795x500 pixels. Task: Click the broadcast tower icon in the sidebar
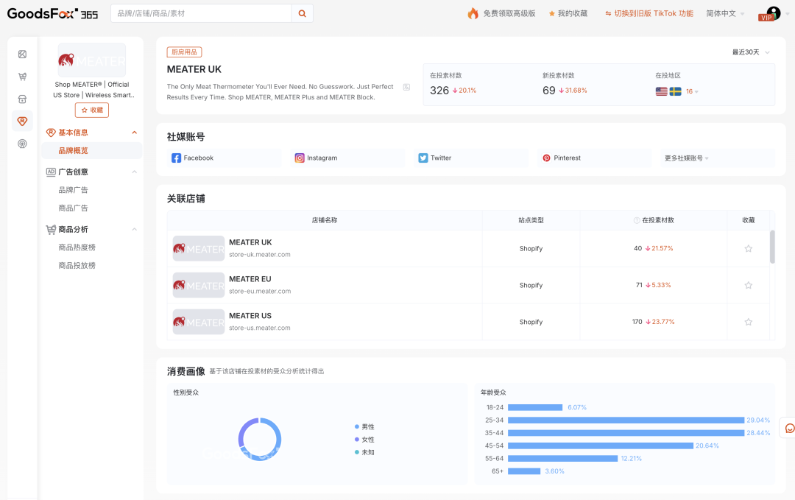[x=22, y=144]
